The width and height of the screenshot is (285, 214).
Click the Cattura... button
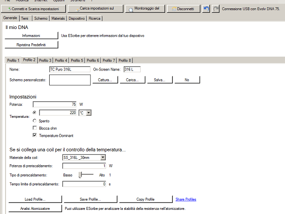point(105,80)
